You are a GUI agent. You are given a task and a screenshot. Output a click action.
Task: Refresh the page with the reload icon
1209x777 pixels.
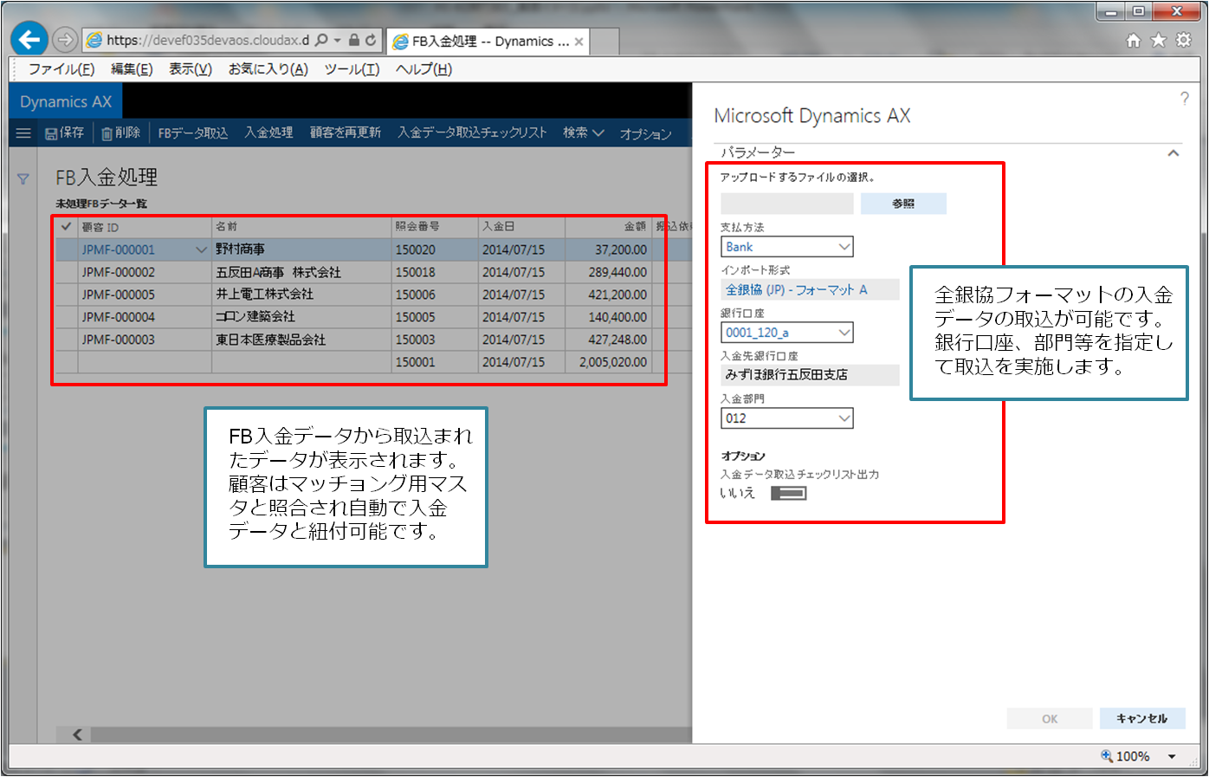click(x=371, y=40)
